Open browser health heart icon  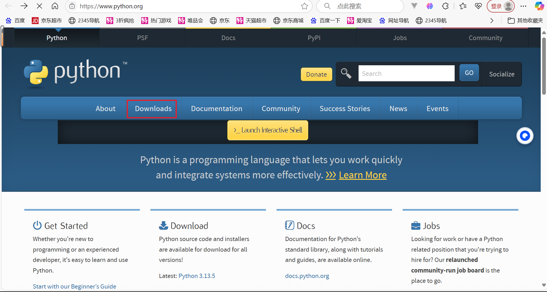point(478,6)
